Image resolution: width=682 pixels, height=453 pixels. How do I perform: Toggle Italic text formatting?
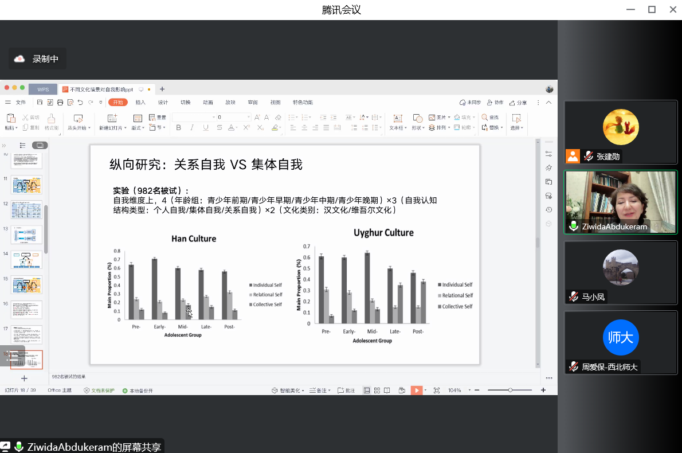click(193, 128)
